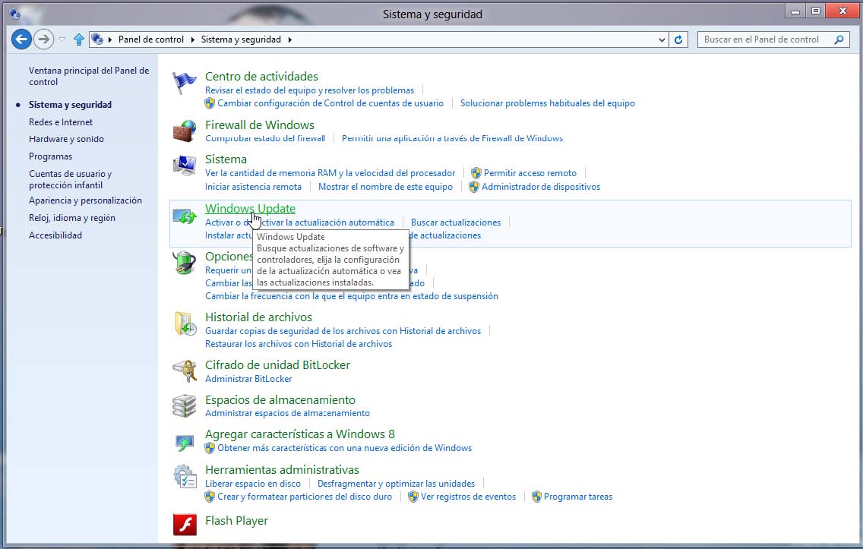Select Redes e Internet in sidebar

tap(61, 122)
